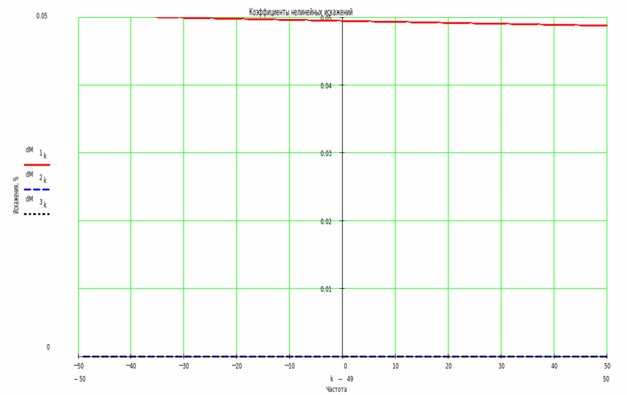The image size is (627, 395).
Task: Click the red dM1 curve in the plot
Action: (x=380, y=21)
